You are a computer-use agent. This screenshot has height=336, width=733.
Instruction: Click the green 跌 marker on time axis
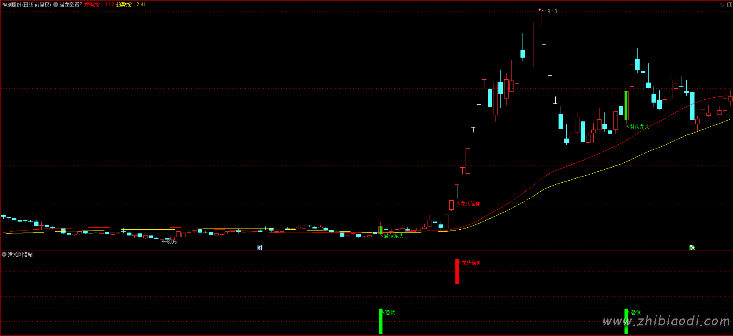[x=692, y=247]
